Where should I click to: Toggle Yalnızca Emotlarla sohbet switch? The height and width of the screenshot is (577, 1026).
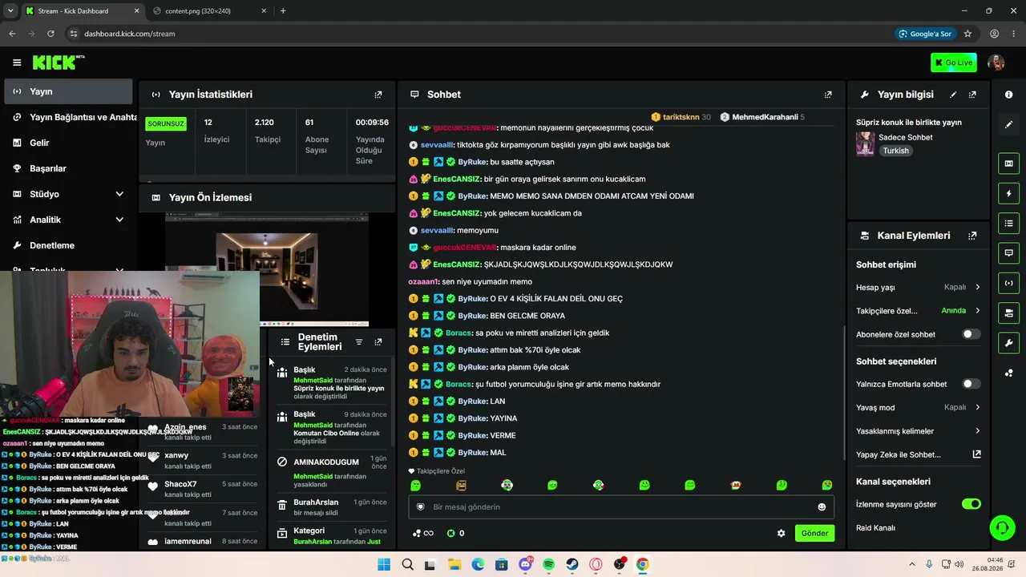coord(971,384)
